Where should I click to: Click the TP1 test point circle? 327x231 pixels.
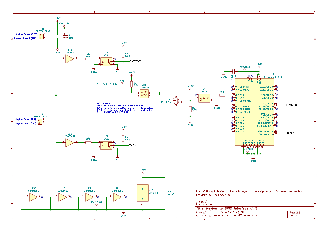point(122,83)
